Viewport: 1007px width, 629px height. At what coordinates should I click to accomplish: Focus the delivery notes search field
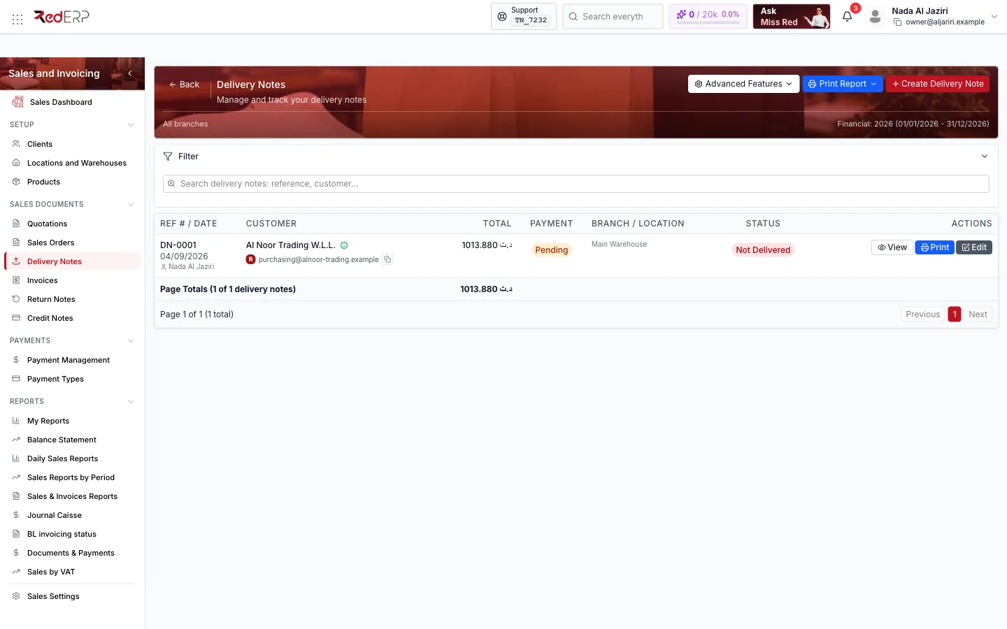(576, 184)
